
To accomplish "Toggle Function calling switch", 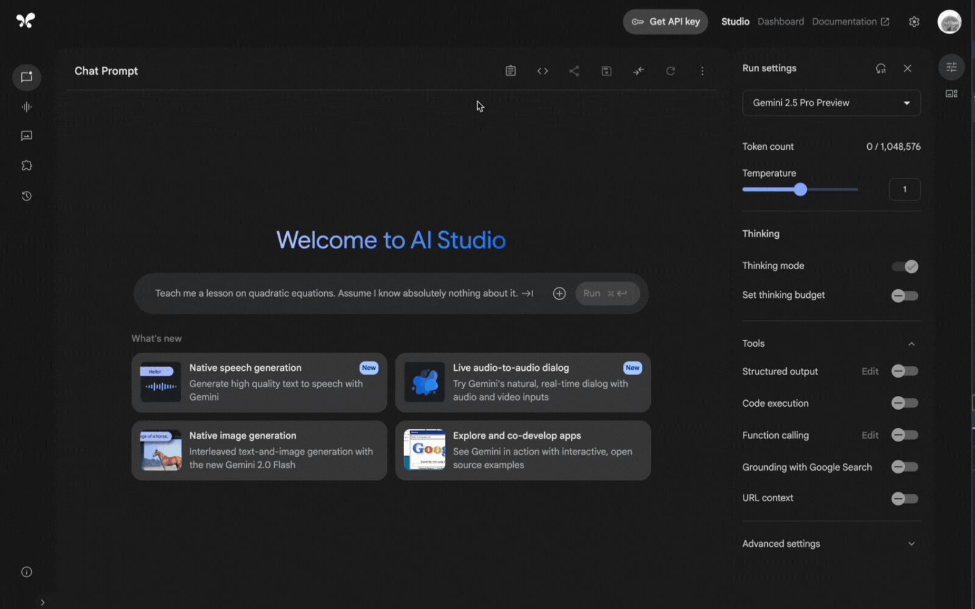I will (x=905, y=435).
